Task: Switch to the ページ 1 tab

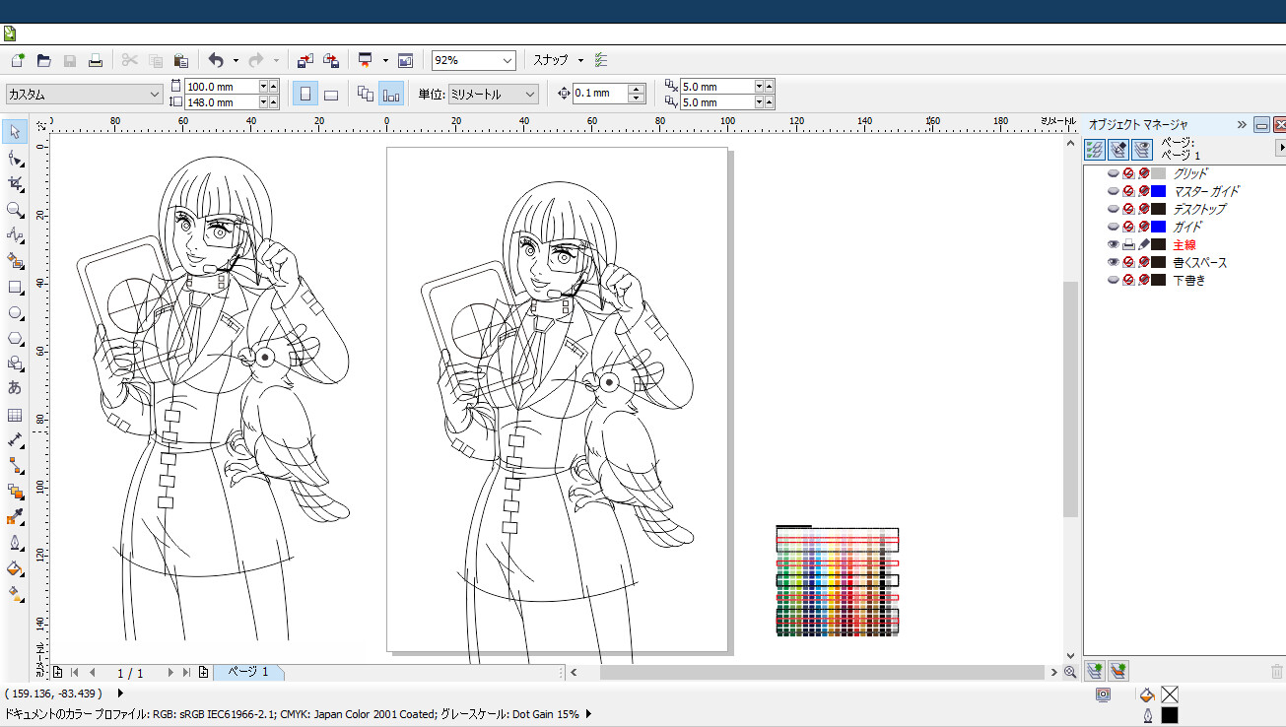Action: pos(248,672)
